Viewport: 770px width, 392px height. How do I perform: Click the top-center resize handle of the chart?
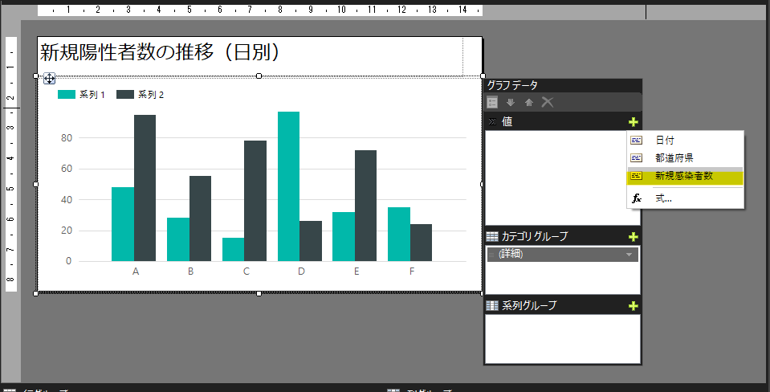[x=259, y=76]
